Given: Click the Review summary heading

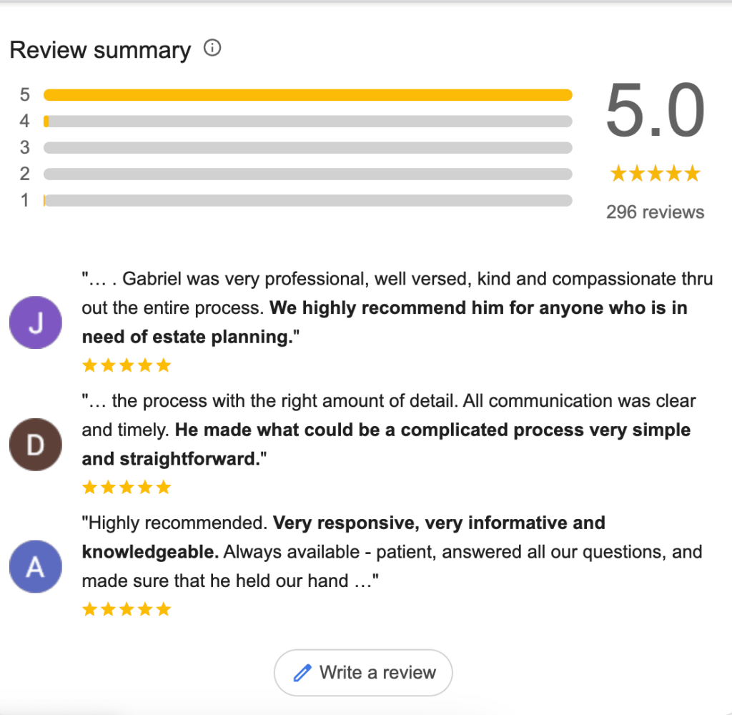Looking at the screenshot, I should point(100,49).
